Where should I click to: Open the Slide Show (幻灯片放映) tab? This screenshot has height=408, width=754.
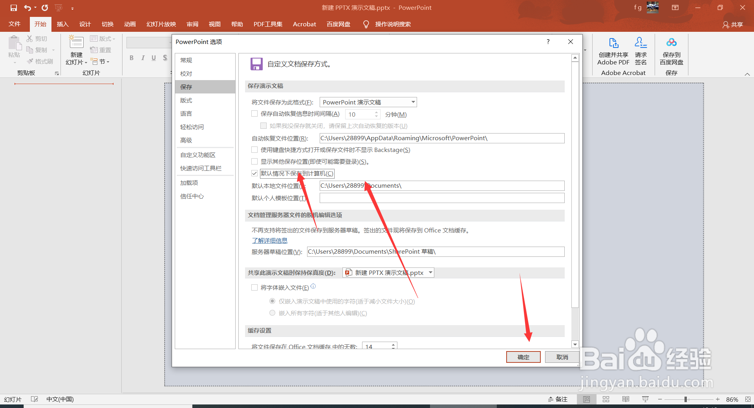161,24
